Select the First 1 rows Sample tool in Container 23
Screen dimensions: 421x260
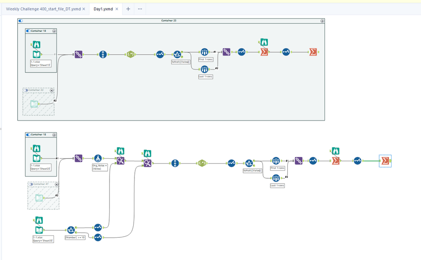tap(204, 52)
